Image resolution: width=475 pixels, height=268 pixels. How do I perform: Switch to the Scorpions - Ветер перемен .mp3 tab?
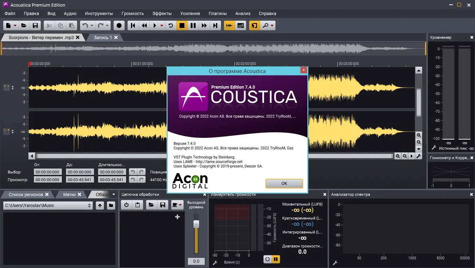[41, 37]
